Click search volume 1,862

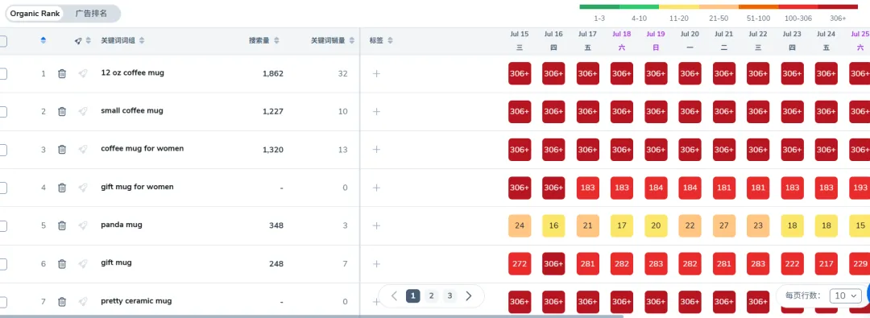[273, 73]
